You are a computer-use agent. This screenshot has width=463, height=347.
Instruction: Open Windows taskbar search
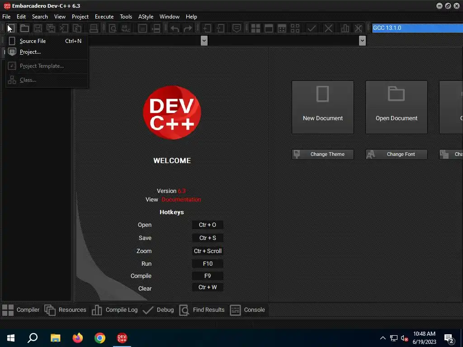tap(33, 338)
